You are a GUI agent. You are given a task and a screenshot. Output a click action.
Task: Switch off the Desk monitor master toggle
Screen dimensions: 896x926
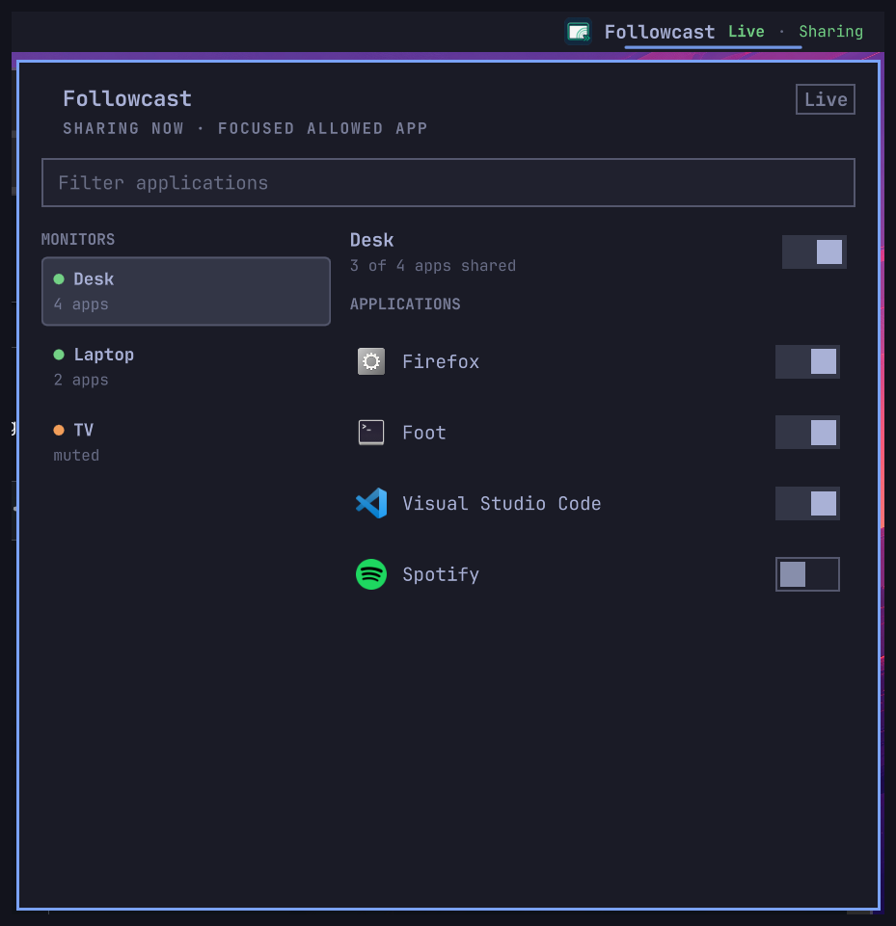(x=814, y=252)
